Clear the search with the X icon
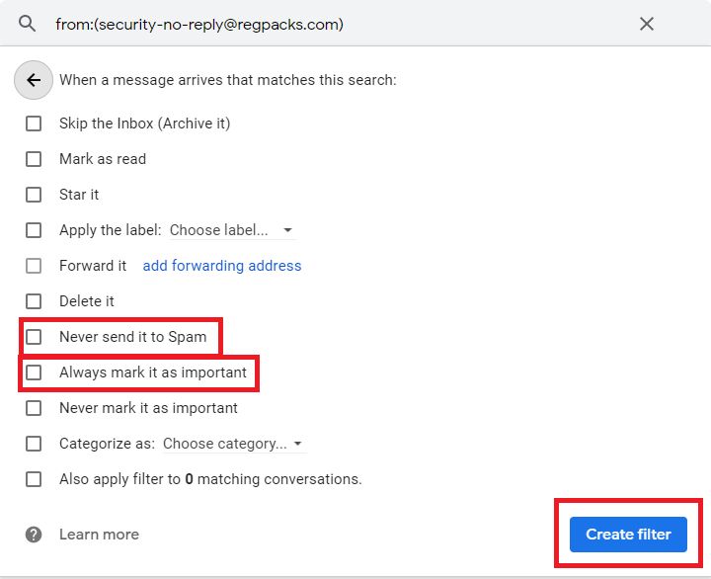Image resolution: width=711 pixels, height=579 pixels. (x=646, y=24)
